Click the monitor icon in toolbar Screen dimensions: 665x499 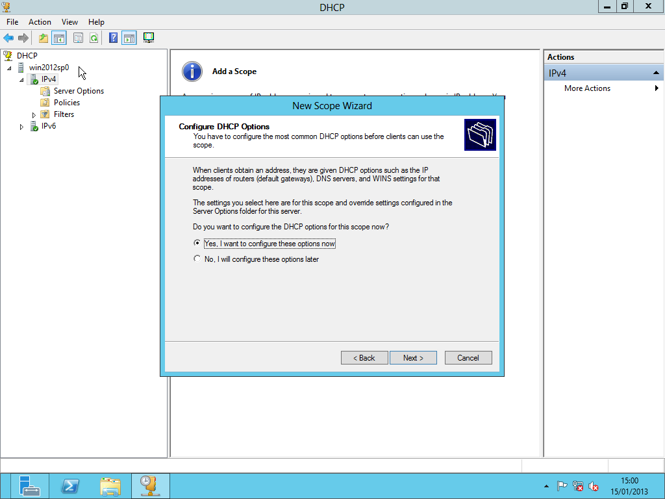149,38
